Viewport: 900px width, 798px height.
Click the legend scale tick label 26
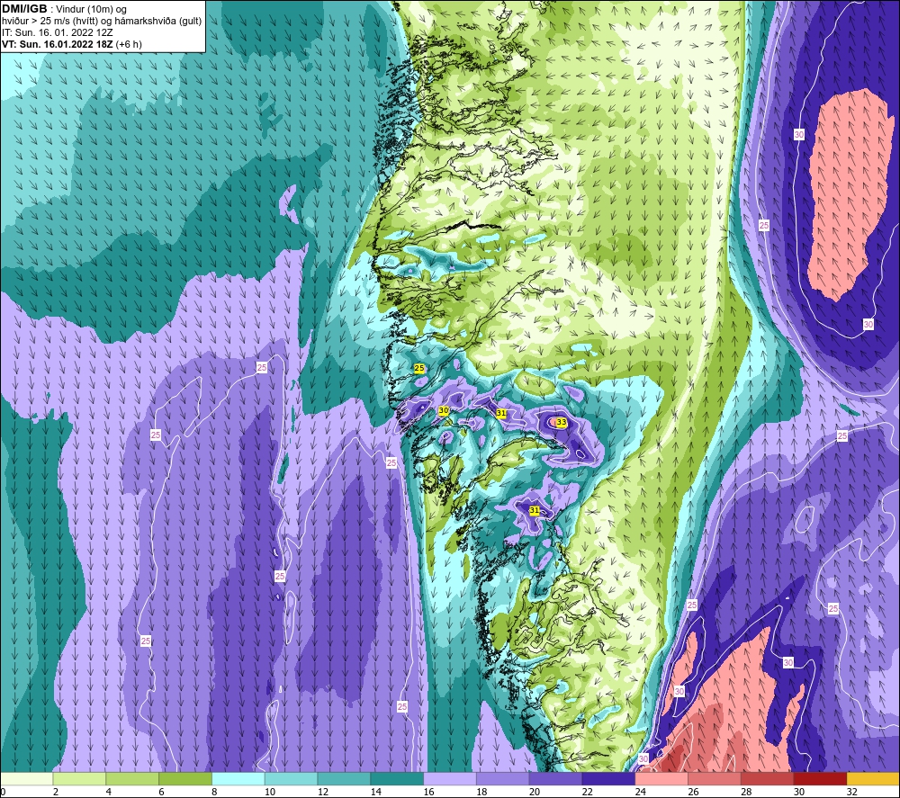click(693, 792)
